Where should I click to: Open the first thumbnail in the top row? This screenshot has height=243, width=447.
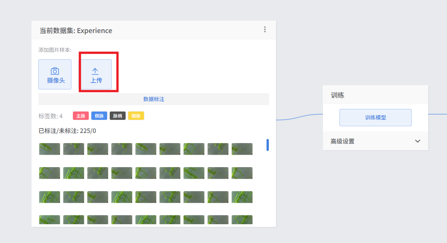[50, 149]
